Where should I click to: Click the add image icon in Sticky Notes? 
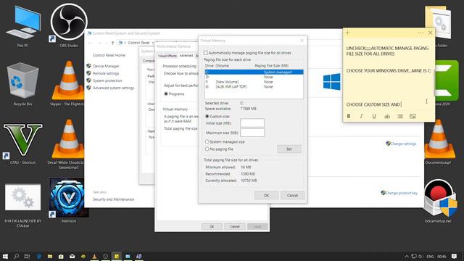click(x=413, y=116)
